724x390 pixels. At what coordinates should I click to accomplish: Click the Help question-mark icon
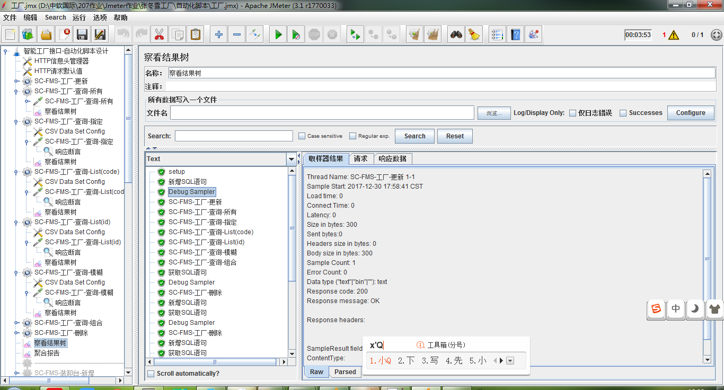pos(515,35)
